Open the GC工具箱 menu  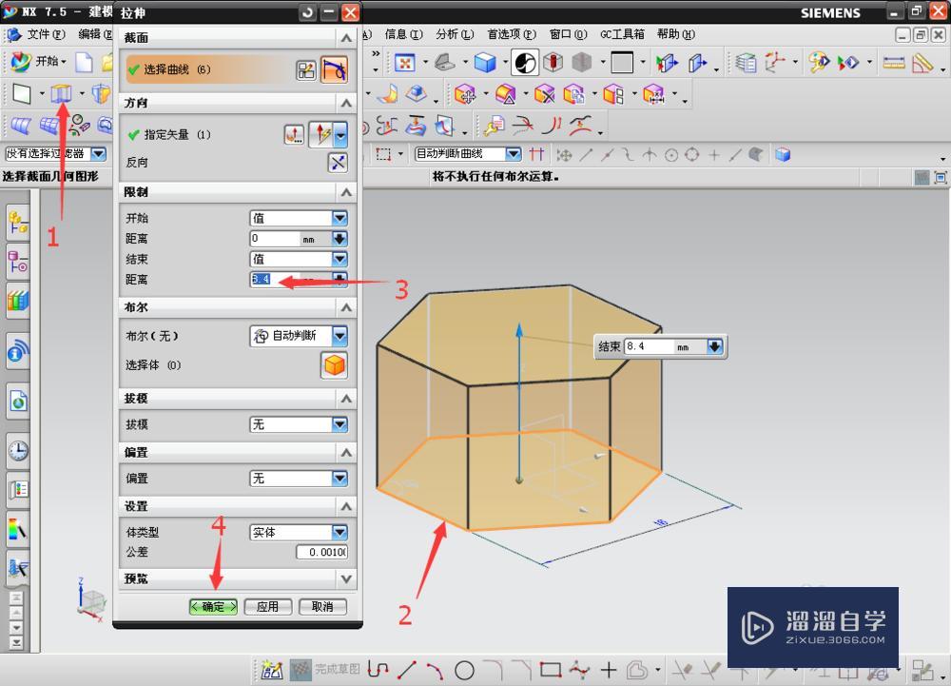coord(622,34)
